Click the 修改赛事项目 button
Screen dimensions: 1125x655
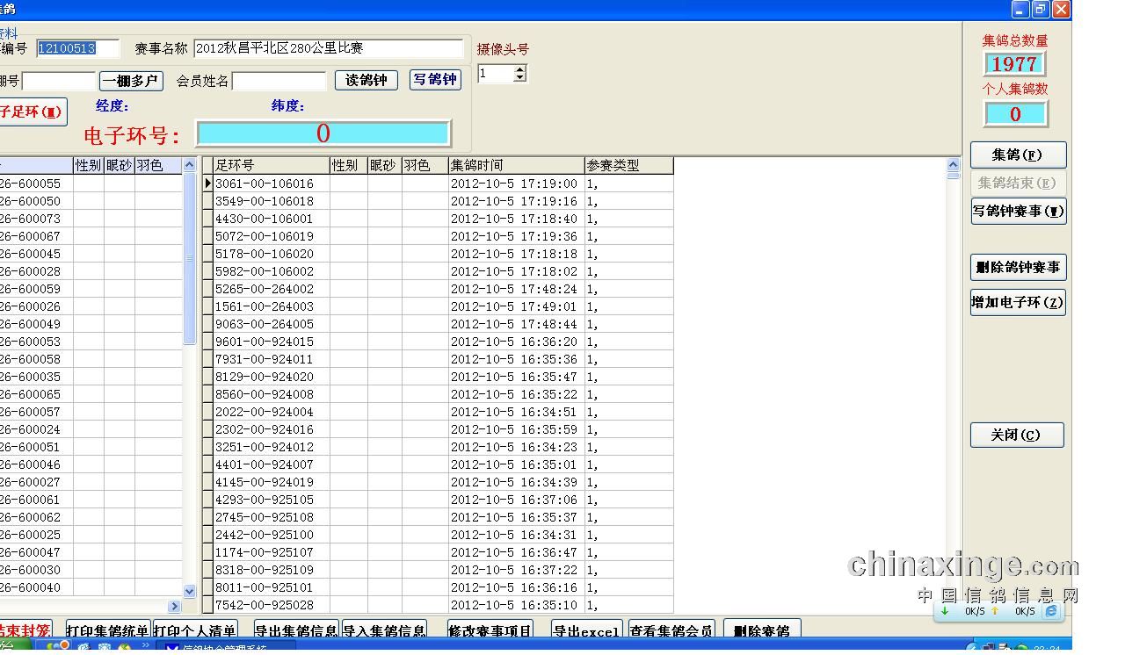pos(490,630)
